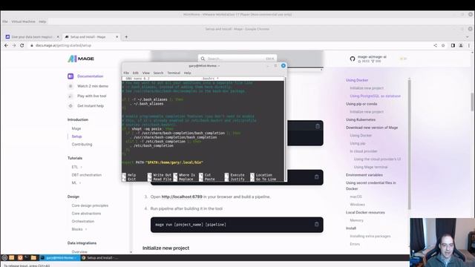Open the terminal File menu

(x=126, y=73)
